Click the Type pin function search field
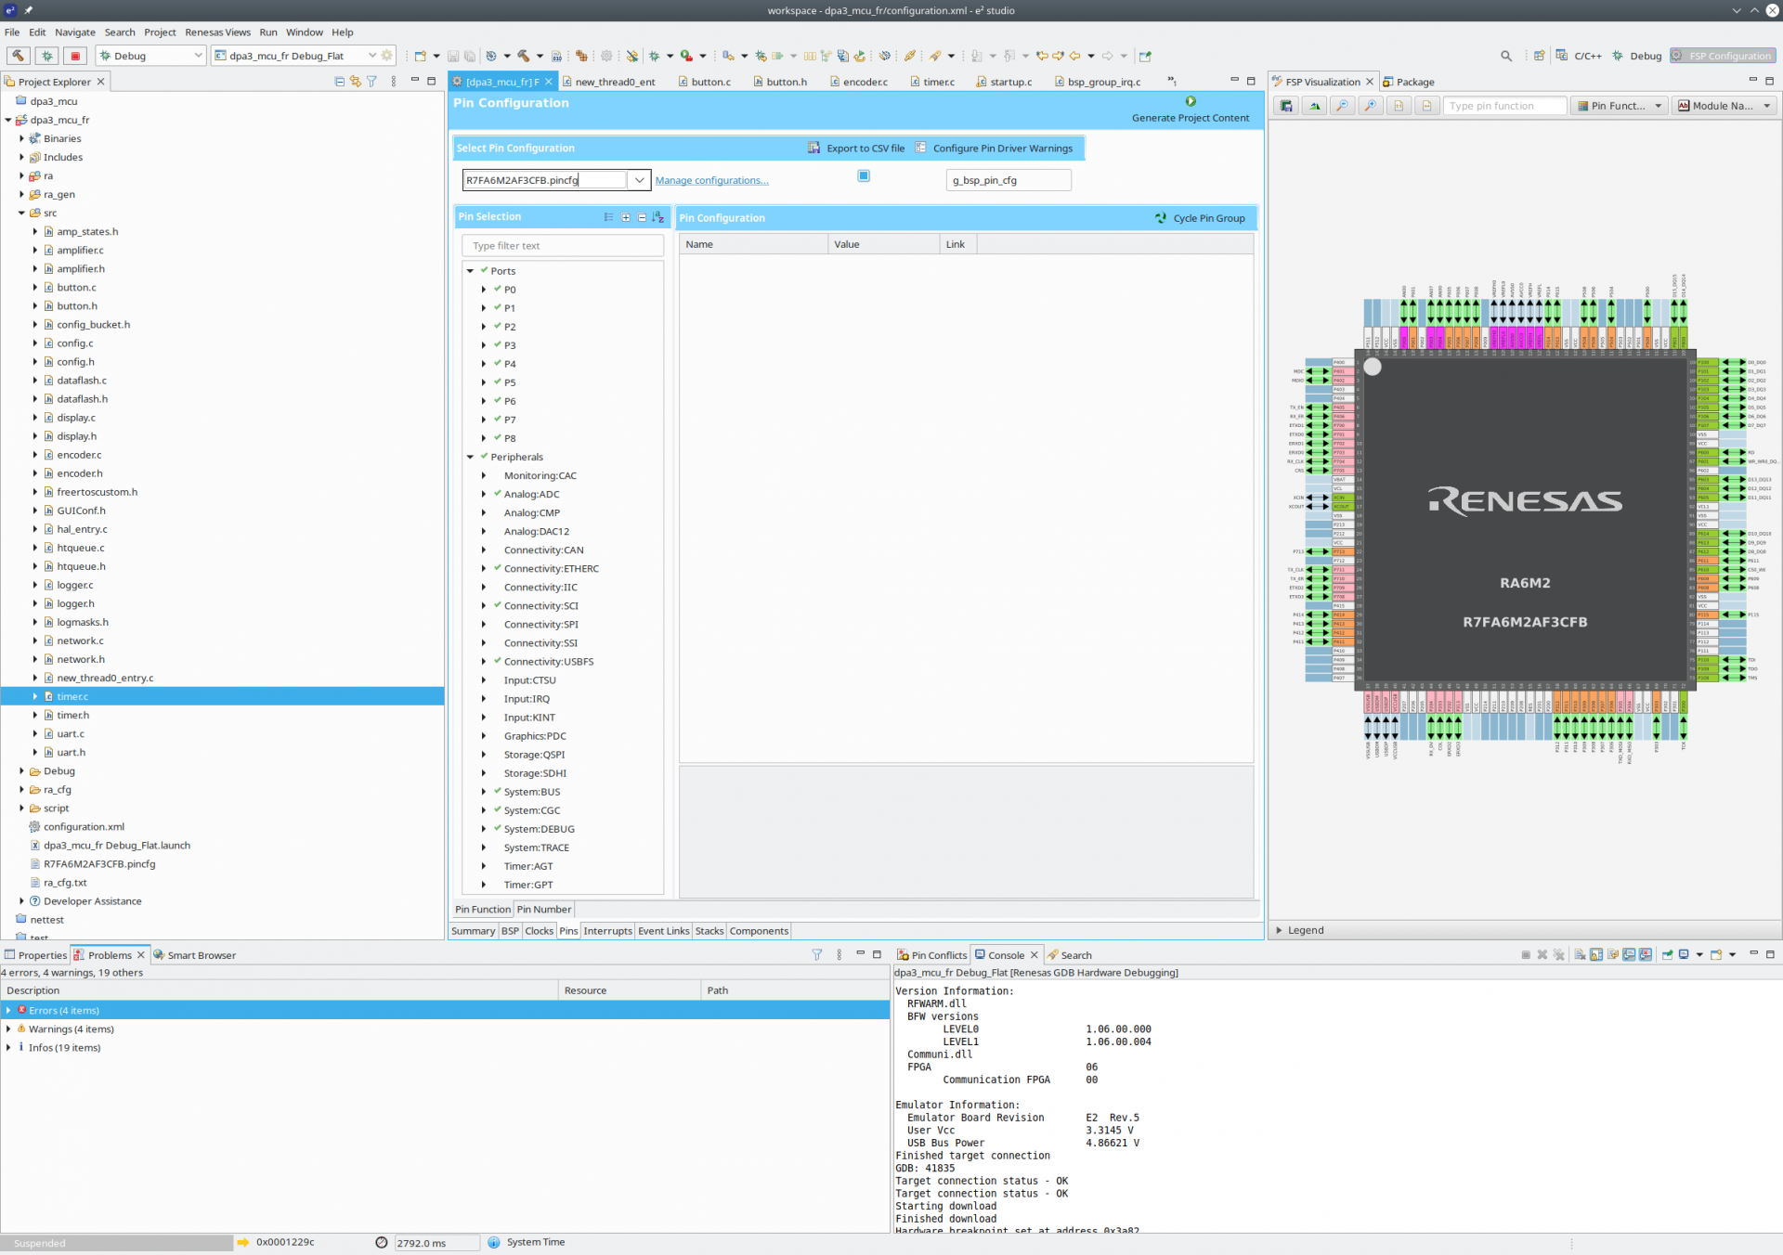Viewport: 1783px width, 1255px height. pos(1503,106)
